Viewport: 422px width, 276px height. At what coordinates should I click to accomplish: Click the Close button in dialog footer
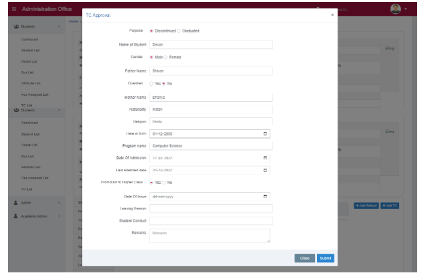pos(304,258)
